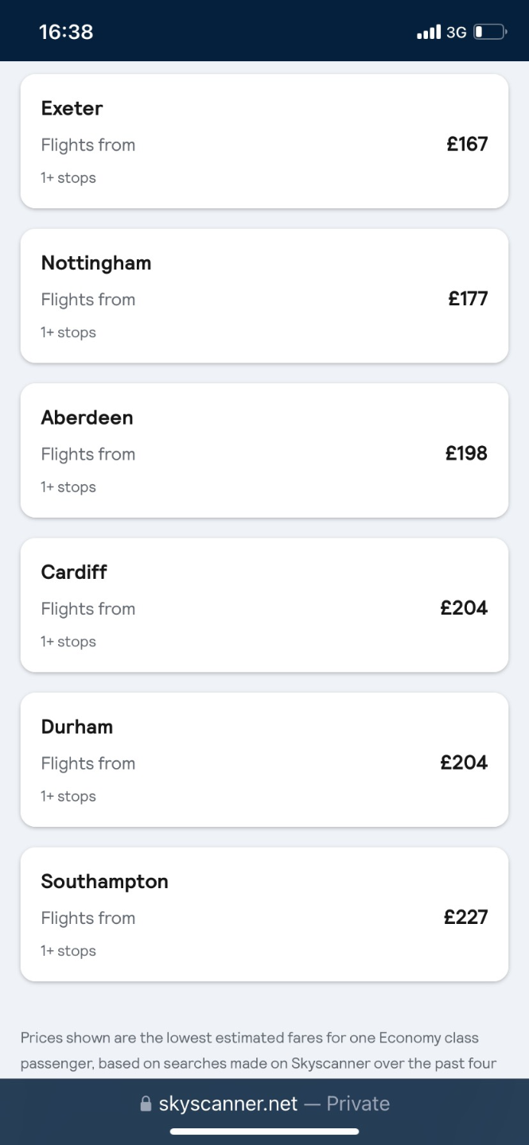Tap the £204 price for Cardiff
The height and width of the screenshot is (1145, 529).
tap(464, 607)
